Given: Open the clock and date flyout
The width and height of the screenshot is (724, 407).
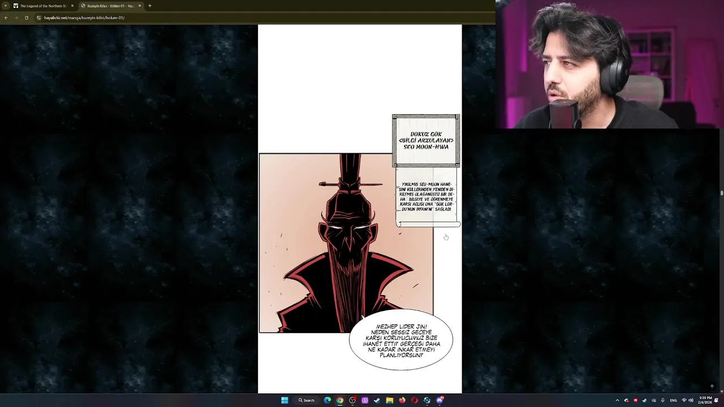Looking at the screenshot, I should [x=704, y=400].
